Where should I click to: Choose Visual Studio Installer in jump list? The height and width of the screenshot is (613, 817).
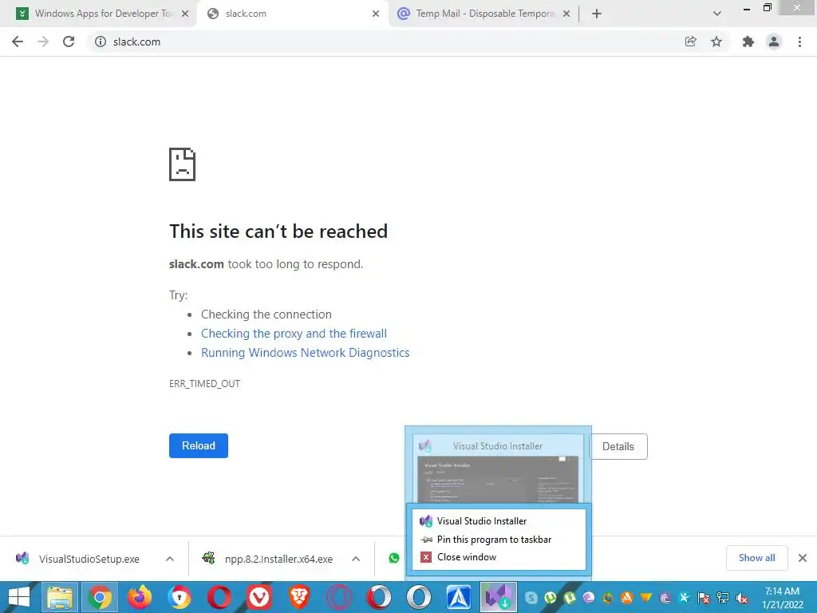coord(499,520)
